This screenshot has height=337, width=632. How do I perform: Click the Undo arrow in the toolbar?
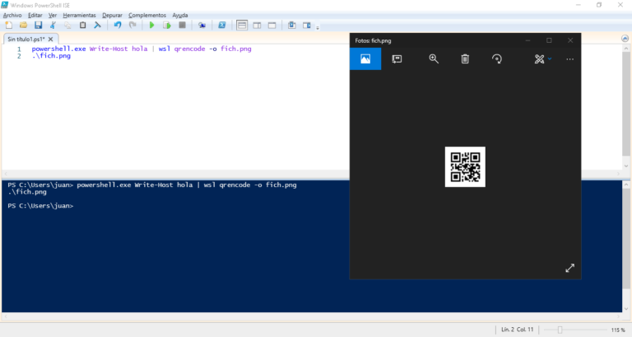pyautogui.click(x=118, y=26)
